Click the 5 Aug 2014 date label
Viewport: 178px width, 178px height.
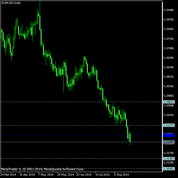(122, 175)
